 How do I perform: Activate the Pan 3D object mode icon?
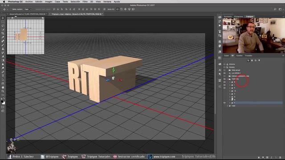pyautogui.click(x=126, y=9)
